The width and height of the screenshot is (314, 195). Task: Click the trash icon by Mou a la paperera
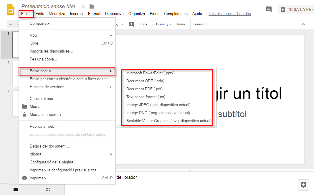click(x=24, y=114)
